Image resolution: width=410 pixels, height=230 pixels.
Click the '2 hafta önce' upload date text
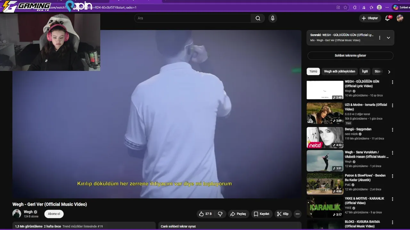coord(53,226)
